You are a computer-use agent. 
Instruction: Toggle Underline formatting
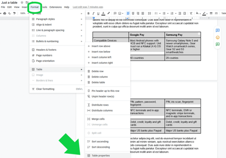coord(98,14)
